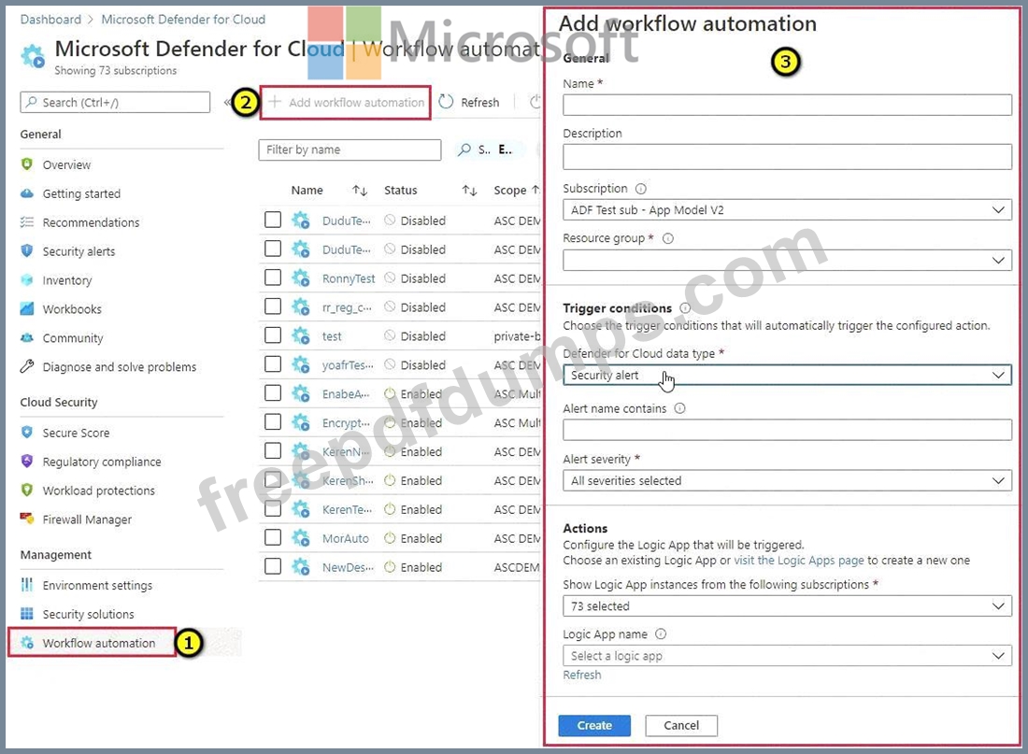Open the Logic App name dropdown
The width and height of the screenshot is (1028, 754).
[787, 656]
